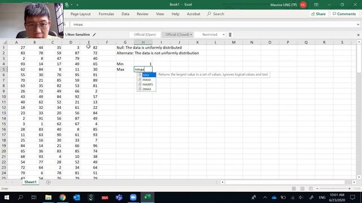Click the delete label trash icon
The image size is (362, 203).
click(x=230, y=34)
